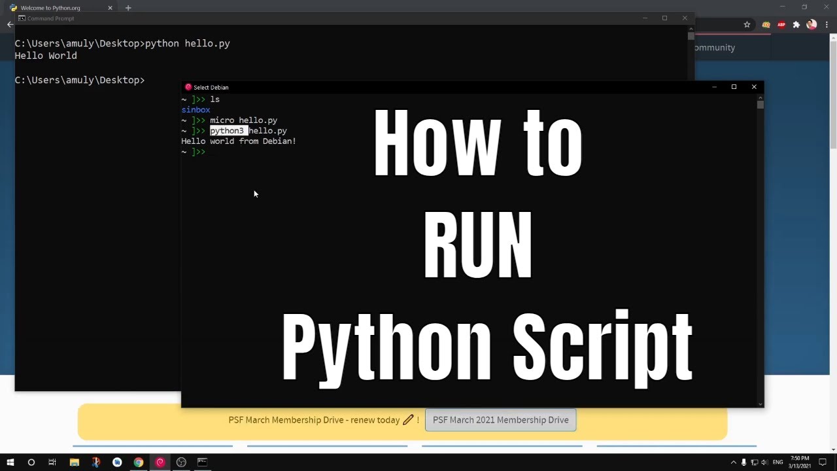The image size is (837, 471).
Task: Minimize the Command Prompt window
Action: [x=645, y=18]
